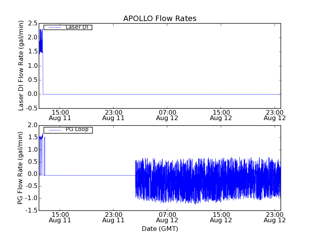Click the 'PG Flow Rate (gal/min)' axis label
The height and width of the screenshot is (234, 312).
pyautogui.click(x=20, y=168)
